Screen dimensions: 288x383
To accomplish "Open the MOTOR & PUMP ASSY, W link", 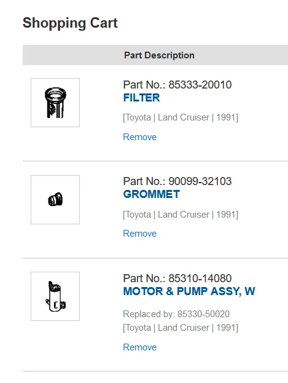I will tap(189, 291).
